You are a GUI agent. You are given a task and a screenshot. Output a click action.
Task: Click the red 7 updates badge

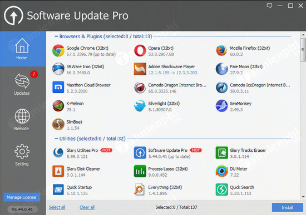(34, 74)
